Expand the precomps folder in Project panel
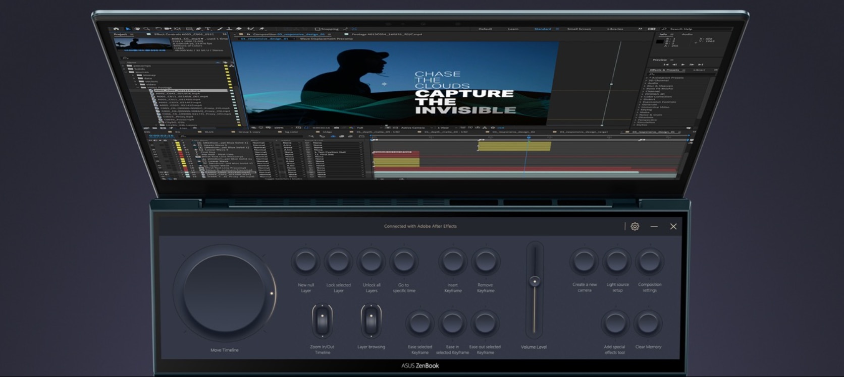Screen dimensions: 844x377 (x=123, y=66)
